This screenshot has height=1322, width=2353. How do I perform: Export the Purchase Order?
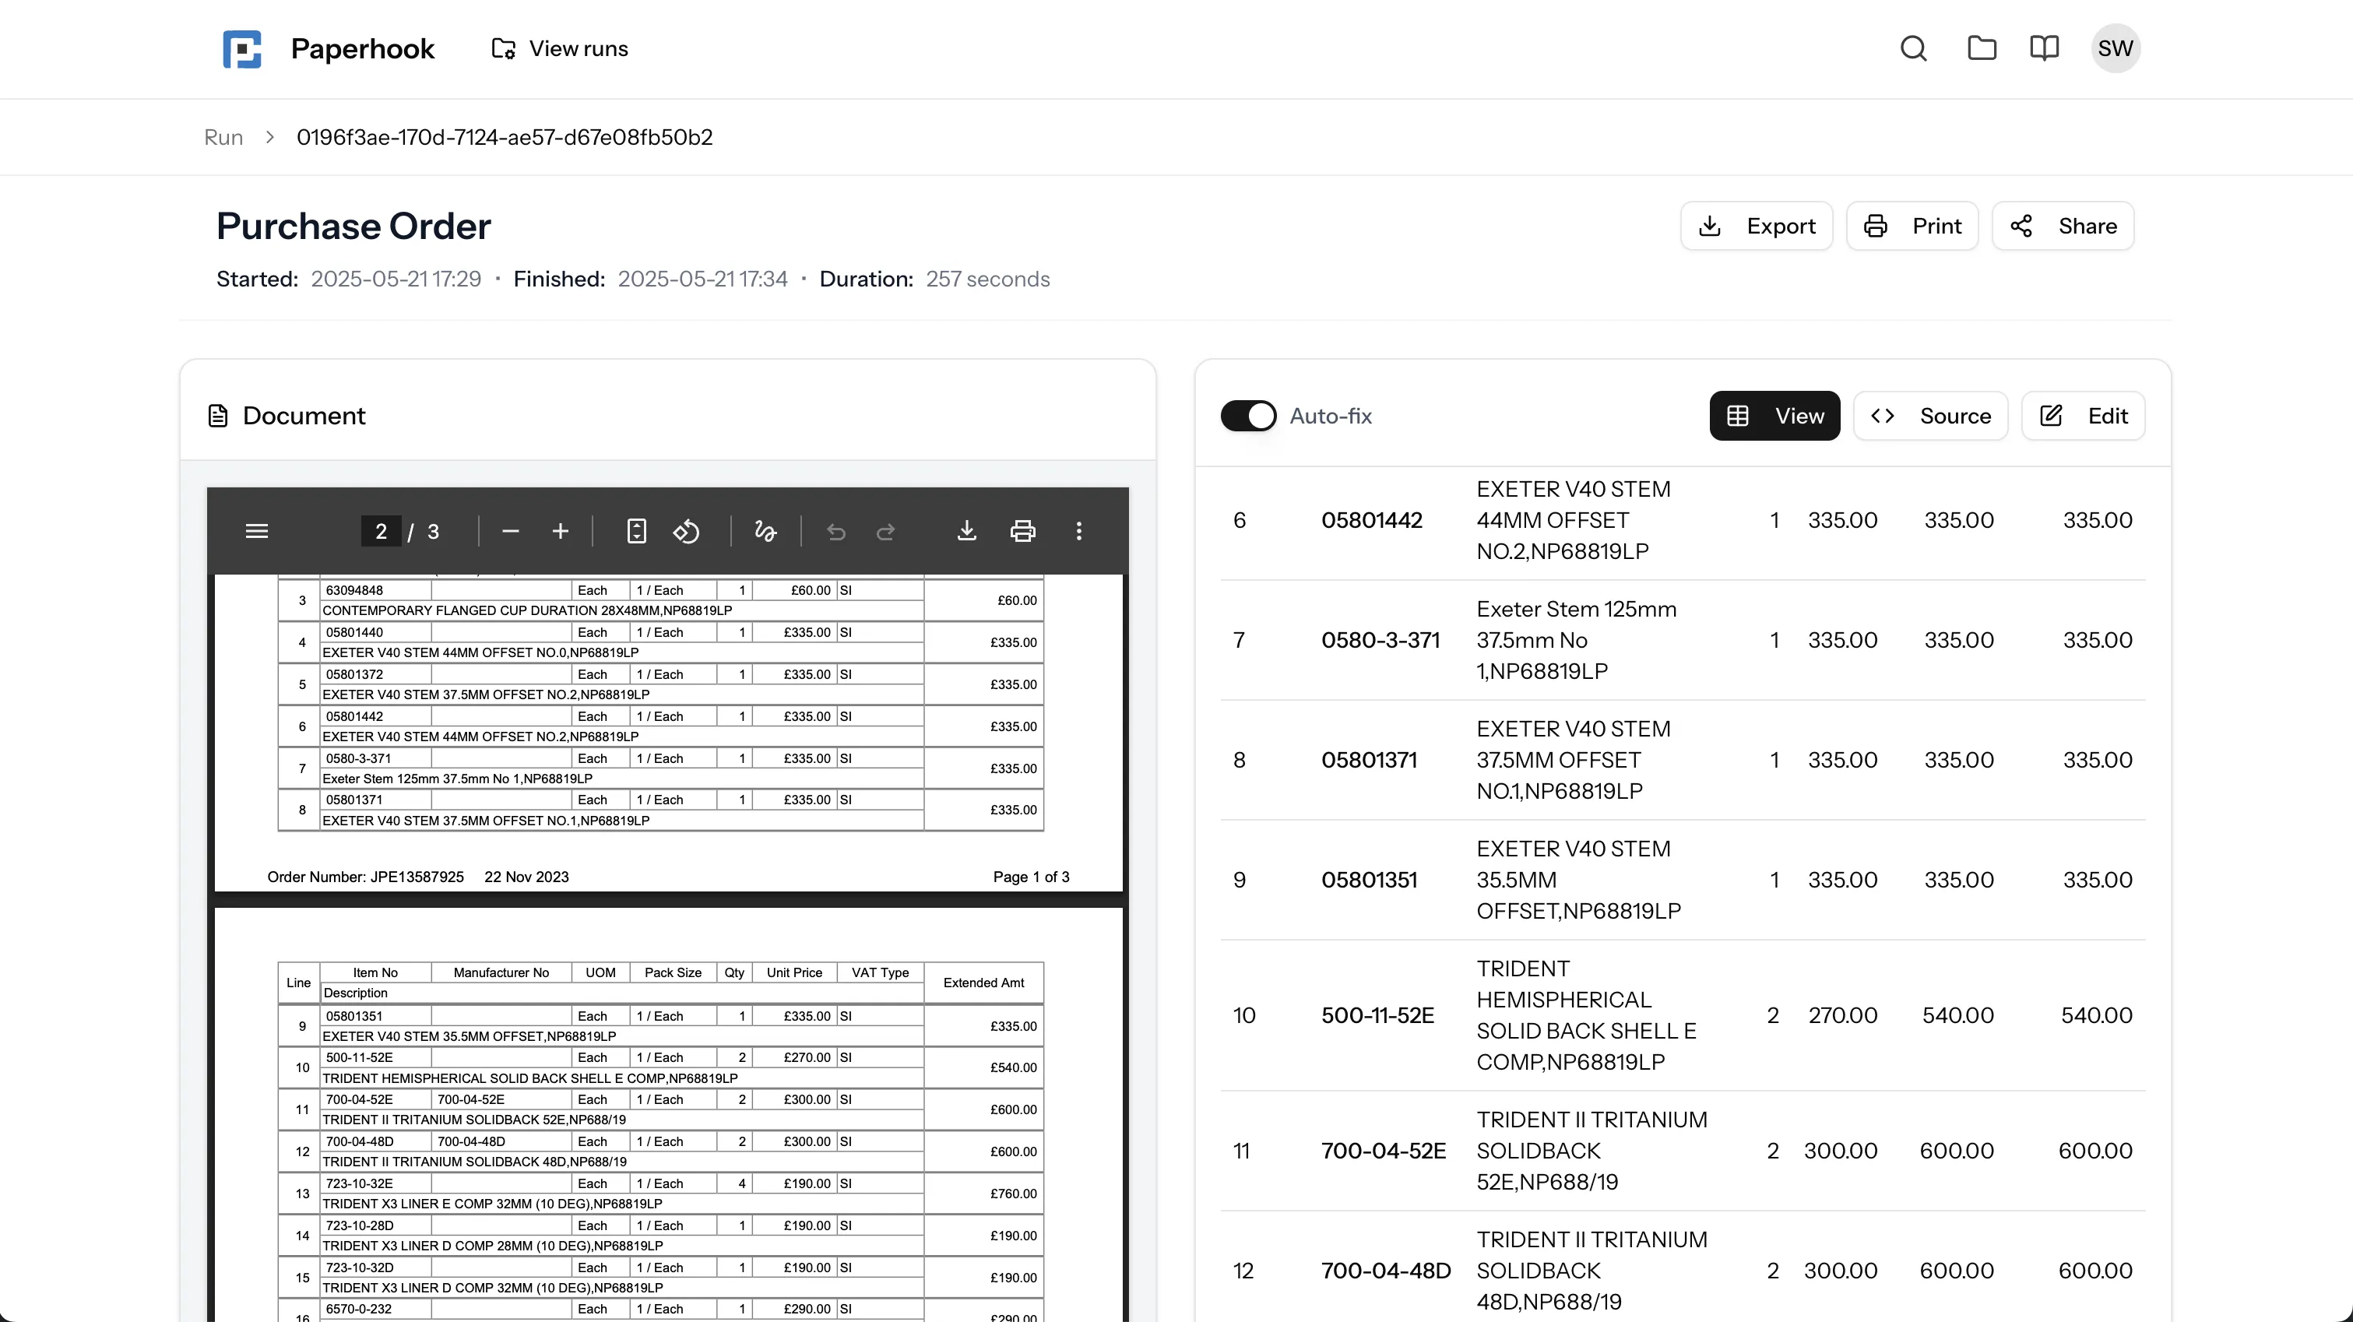(x=1756, y=226)
